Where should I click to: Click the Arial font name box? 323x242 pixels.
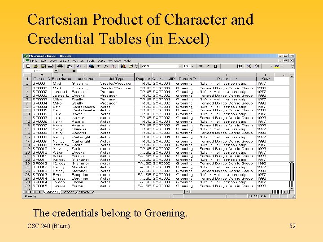click(x=160, y=66)
